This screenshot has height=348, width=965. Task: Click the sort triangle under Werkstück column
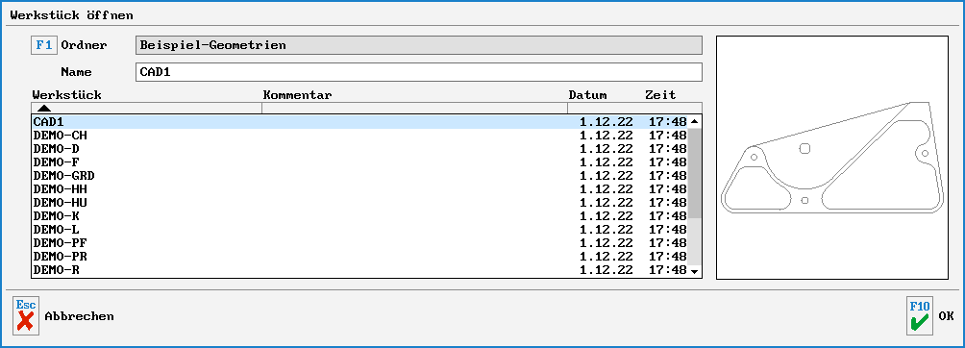pyautogui.click(x=44, y=109)
